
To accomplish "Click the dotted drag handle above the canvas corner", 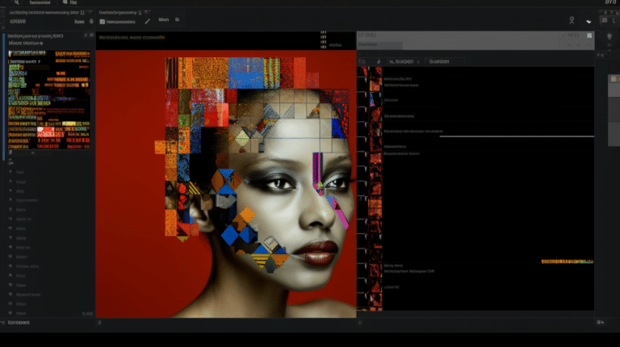I will coord(324,40).
